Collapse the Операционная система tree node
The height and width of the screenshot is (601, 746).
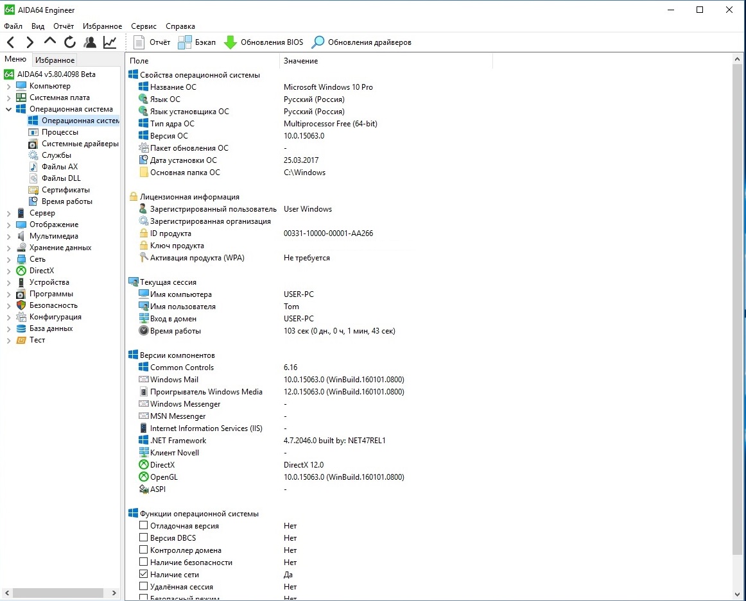pyautogui.click(x=8, y=109)
